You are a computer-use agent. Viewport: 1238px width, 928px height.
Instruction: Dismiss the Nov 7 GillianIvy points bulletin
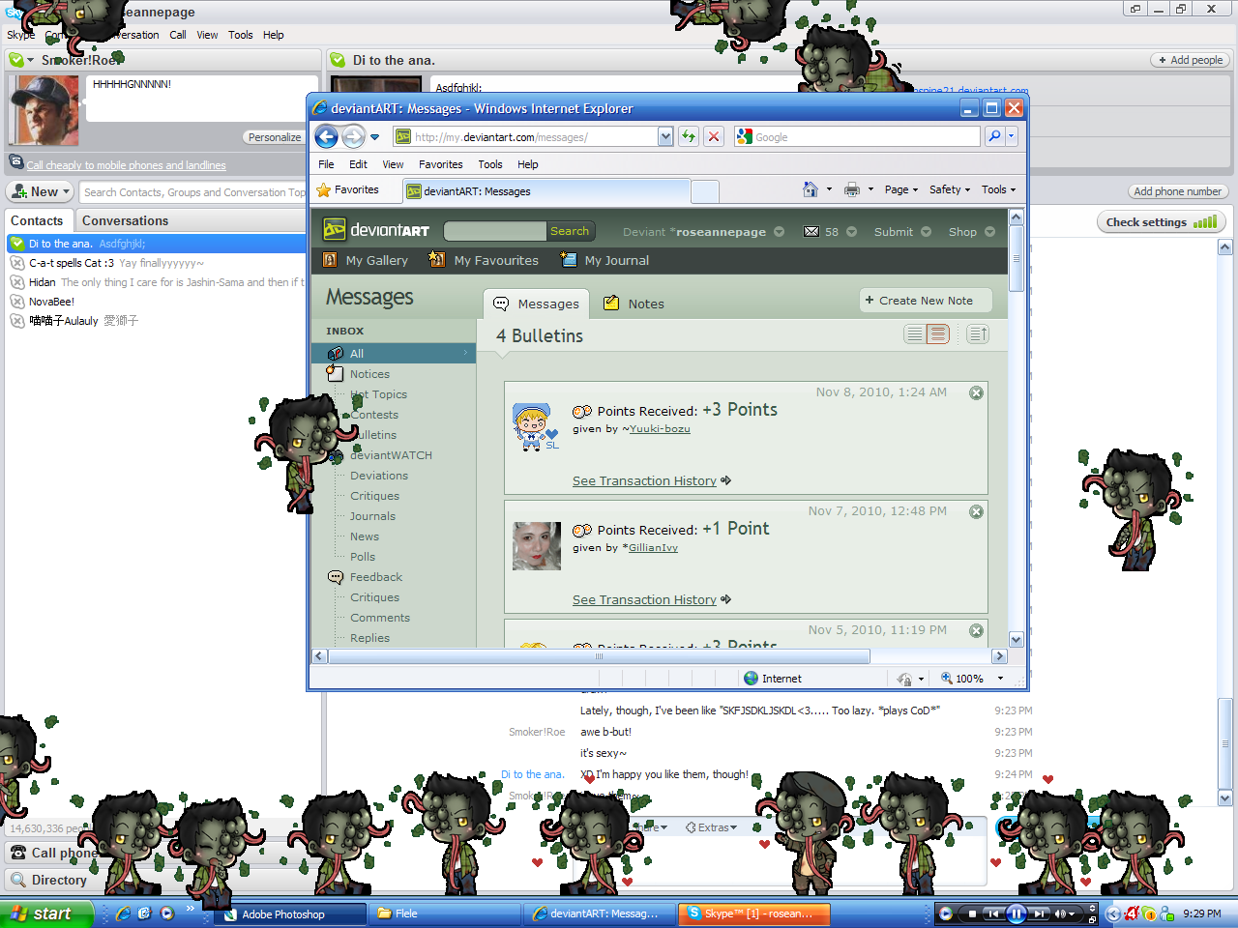click(x=976, y=511)
